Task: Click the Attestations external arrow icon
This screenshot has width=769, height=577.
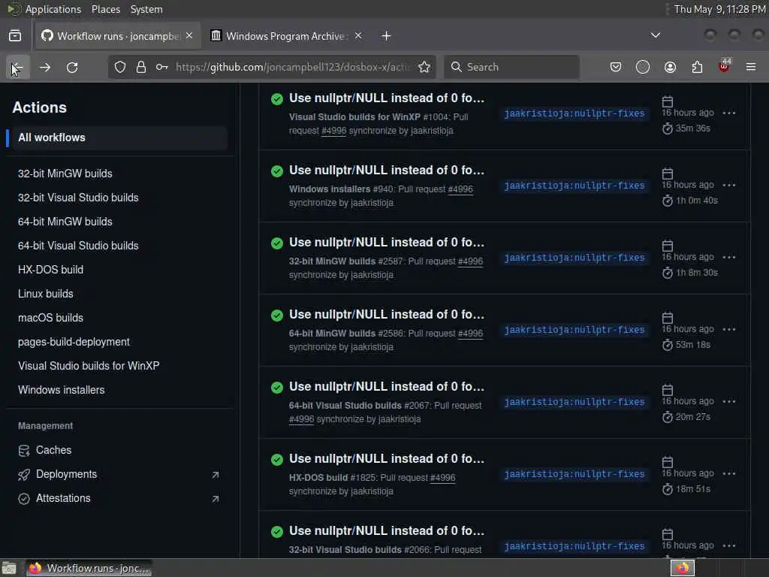Action: tap(215, 499)
